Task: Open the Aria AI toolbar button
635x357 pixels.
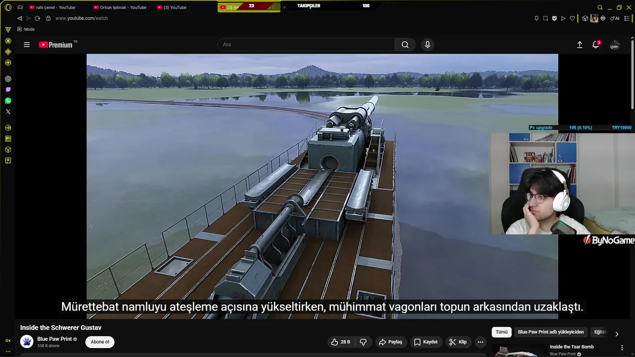Action: coord(615,18)
